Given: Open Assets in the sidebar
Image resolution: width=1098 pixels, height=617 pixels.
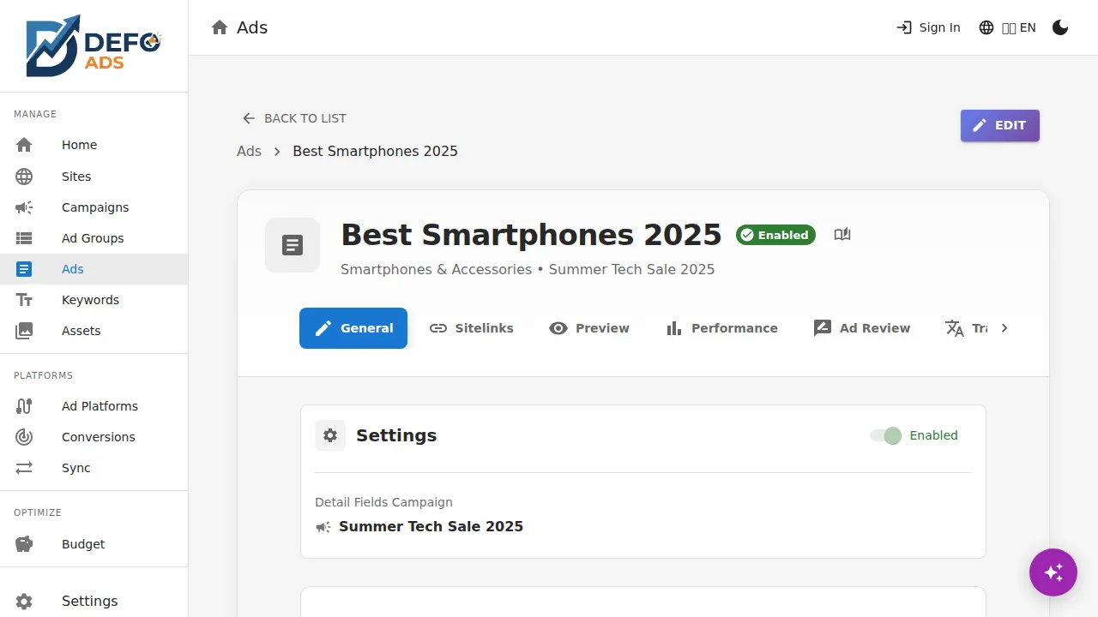Looking at the screenshot, I should click(94, 331).
